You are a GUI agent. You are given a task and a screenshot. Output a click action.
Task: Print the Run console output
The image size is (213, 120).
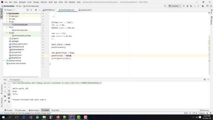pyautogui.click(x=9, y=98)
